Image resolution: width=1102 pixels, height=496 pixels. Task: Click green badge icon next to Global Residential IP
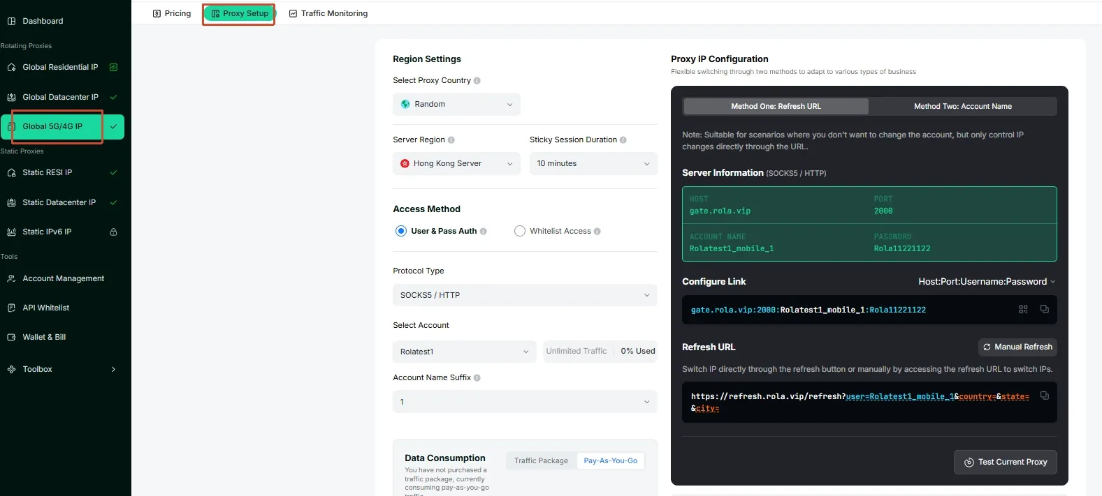pos(113,67)
